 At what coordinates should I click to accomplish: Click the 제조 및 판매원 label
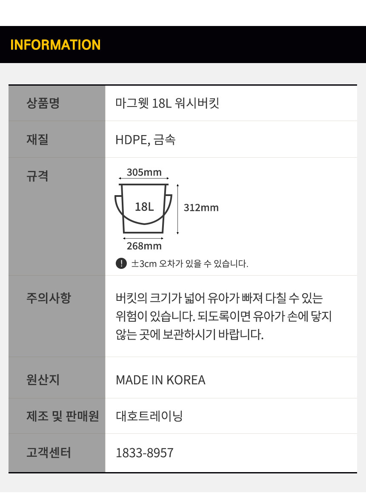pyautogui.click(x=63, y=416)
